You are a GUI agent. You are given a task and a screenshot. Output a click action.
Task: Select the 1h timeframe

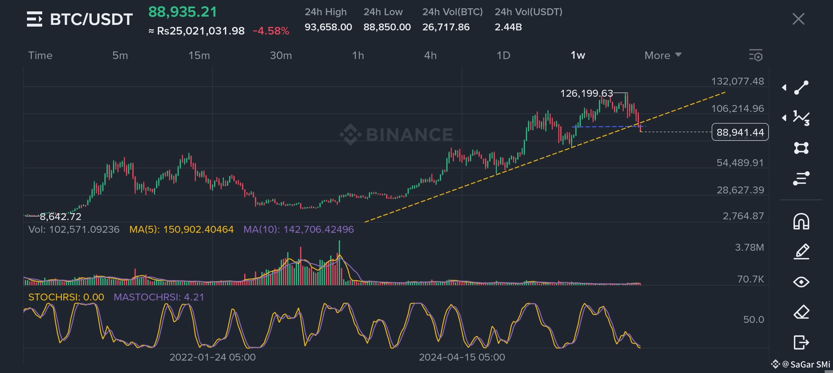pyautogui.click(x=358, y=55)
